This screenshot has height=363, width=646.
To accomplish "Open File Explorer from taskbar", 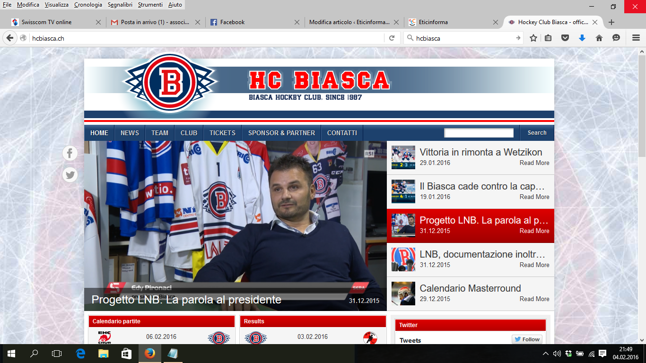I will [103, 354].
